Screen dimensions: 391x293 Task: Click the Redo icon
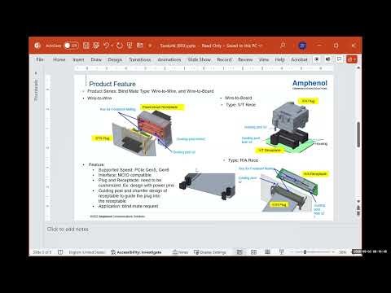pos(120,46)
